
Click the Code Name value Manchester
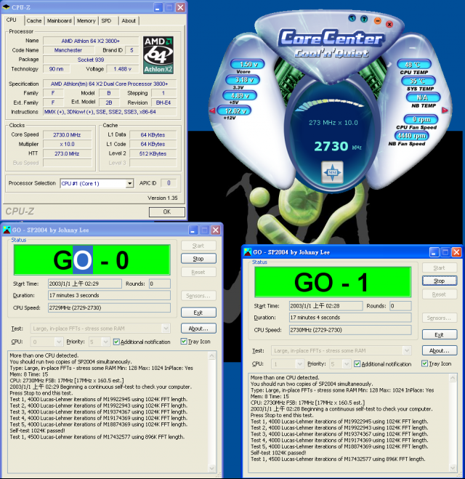coord(68,50)
